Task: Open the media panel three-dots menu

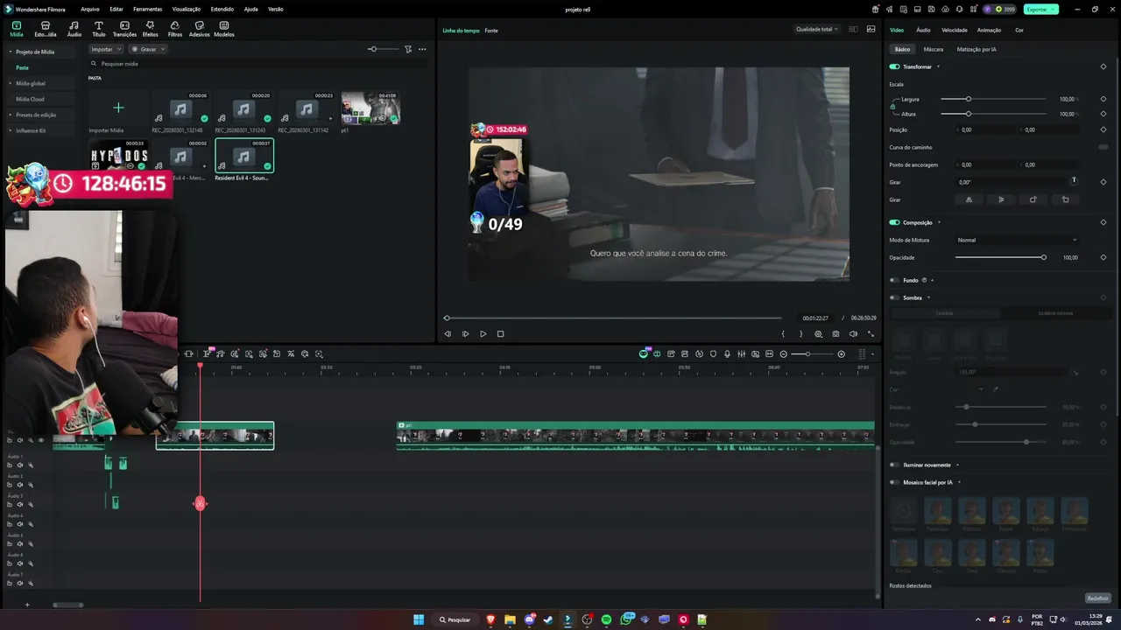Action: click(x=422, y=49)
